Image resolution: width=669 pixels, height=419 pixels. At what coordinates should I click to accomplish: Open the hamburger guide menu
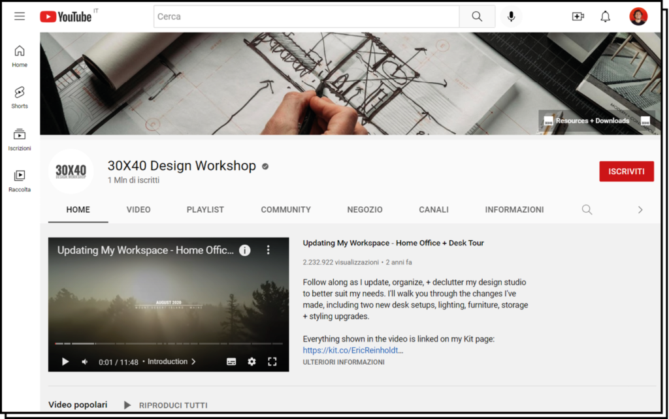20,16
